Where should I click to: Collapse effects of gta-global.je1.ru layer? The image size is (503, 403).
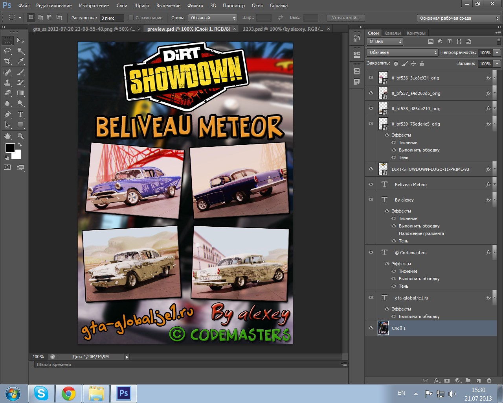(x=494, y=298)
